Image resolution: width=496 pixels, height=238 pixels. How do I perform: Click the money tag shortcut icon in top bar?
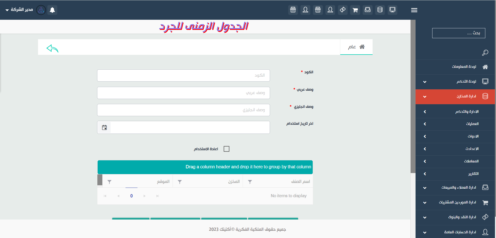[x=343, y=10]
